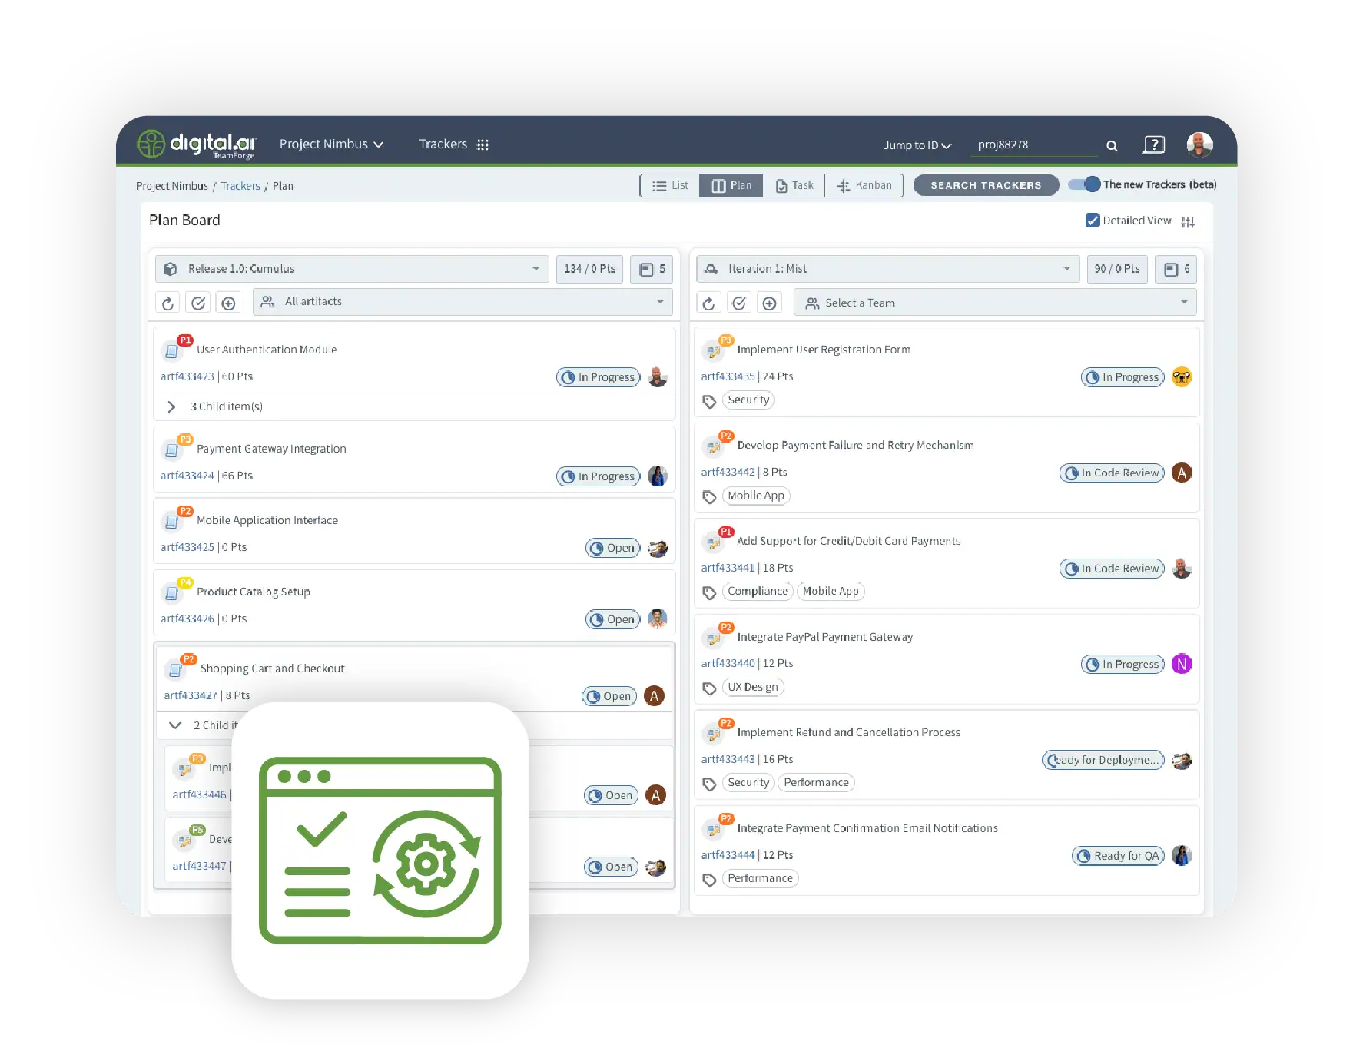The width and height of the screenshot is (1353, 1058).
Task: Open artifact link artf433435
Action: [x=728, y=376]
